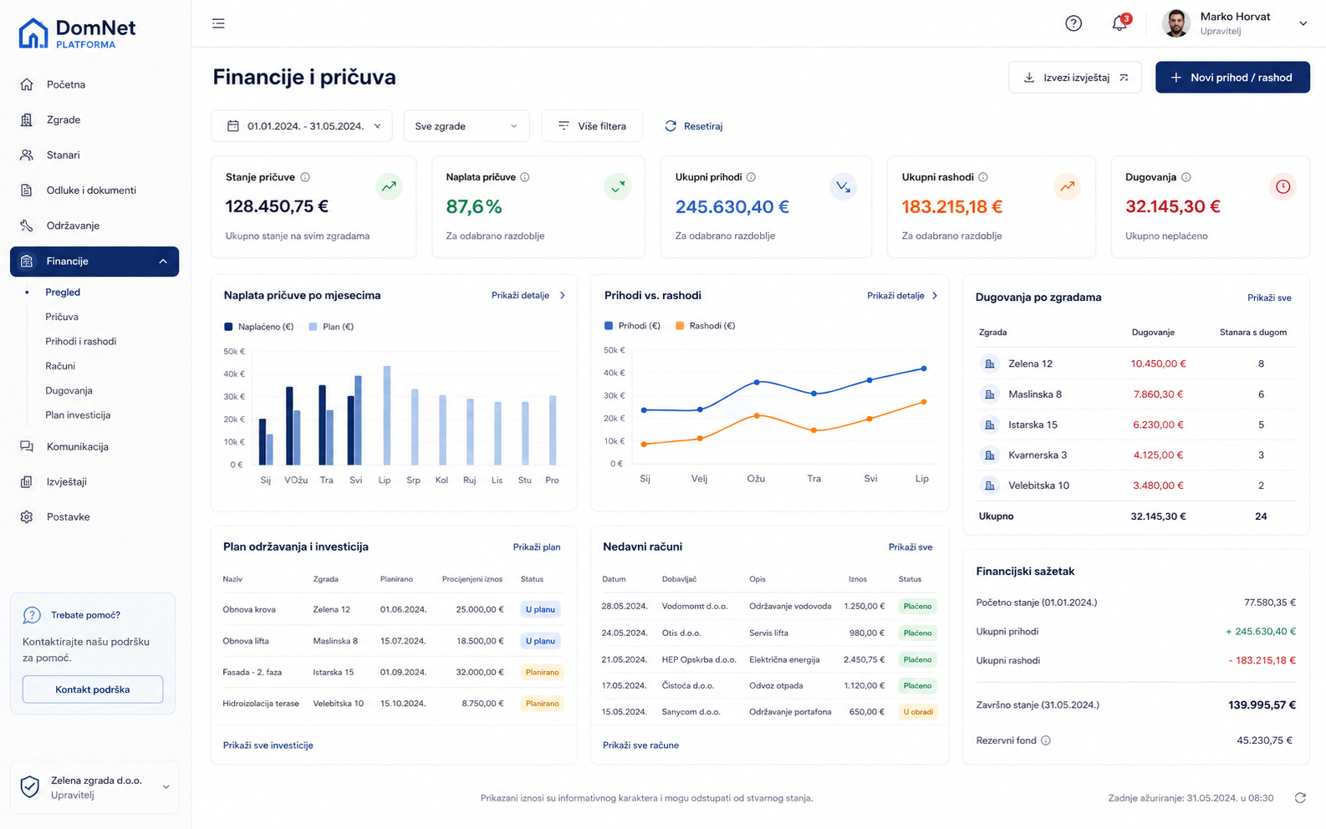This screenshot has width=1326, height=829.
Task: Click the Trebate pomoć question icon
Action: 32,615
